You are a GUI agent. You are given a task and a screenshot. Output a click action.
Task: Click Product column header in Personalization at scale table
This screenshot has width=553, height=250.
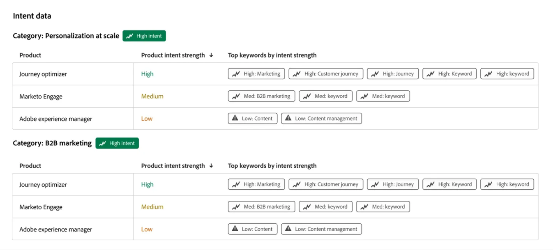click(x=30, y=55)
